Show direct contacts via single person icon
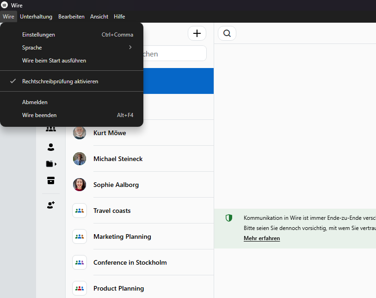This screenshot has width=376, height=298. pyautogui.click(x=51, y=147)
